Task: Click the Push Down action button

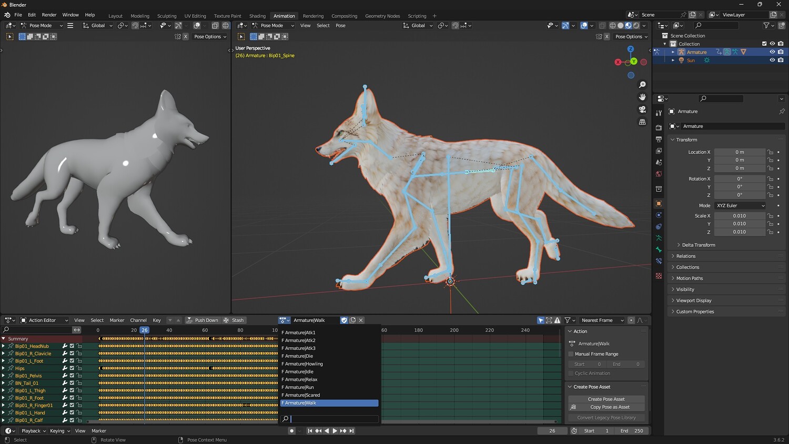Action: [x=202, y=320]
